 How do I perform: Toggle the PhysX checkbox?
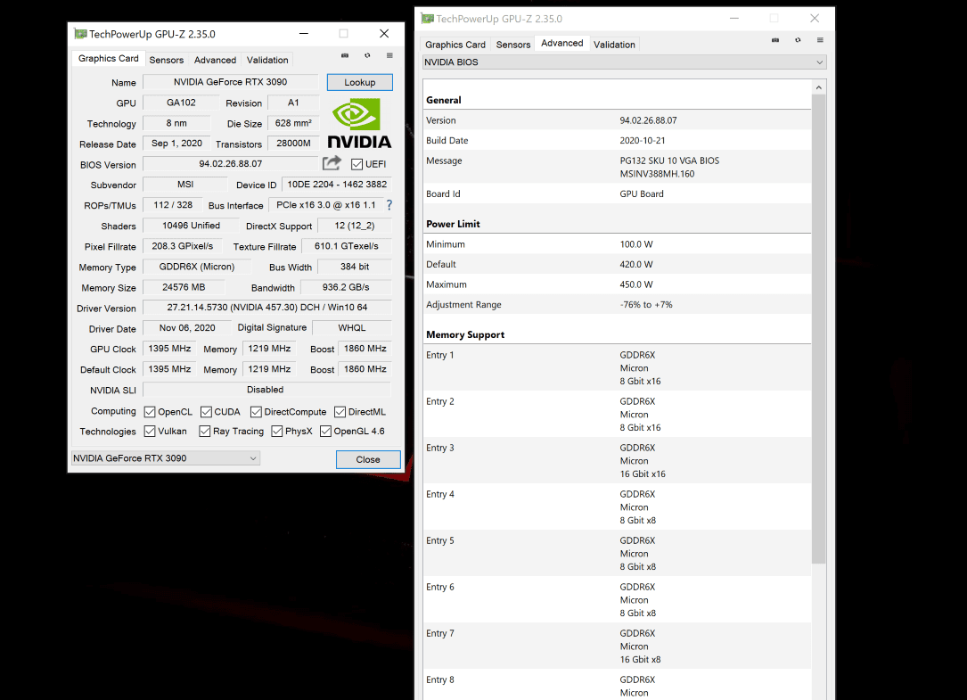[x=277, y=431]
